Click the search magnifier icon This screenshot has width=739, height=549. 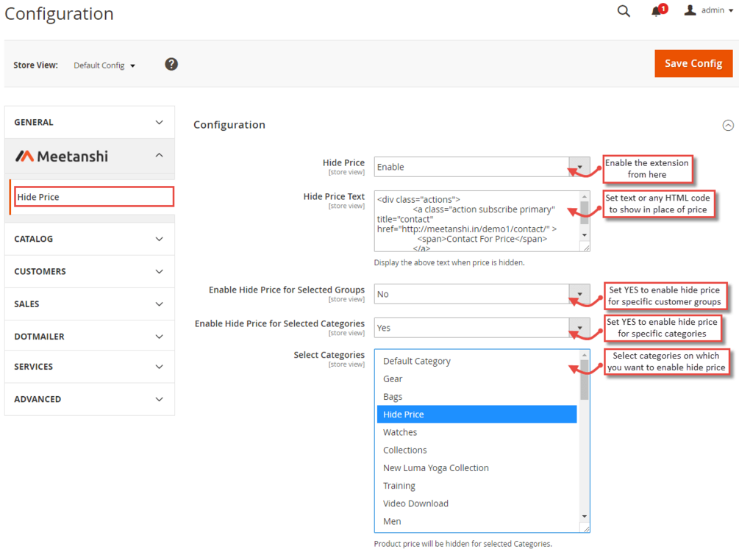pos(624,11)
